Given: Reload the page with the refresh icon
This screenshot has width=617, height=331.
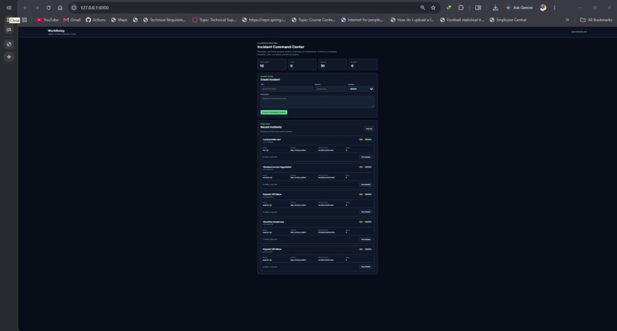Looking at the screenshot, I should (48, 8).
